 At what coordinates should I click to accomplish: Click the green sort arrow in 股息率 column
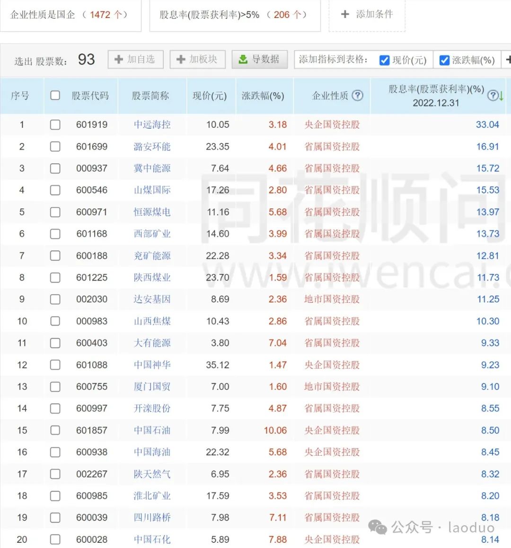(501, 96)
